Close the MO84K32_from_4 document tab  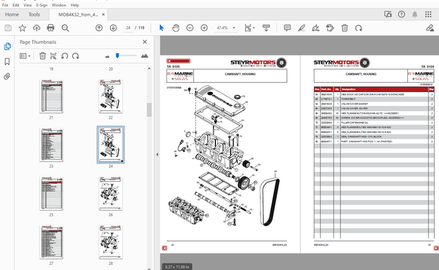(x=103, y=15)
